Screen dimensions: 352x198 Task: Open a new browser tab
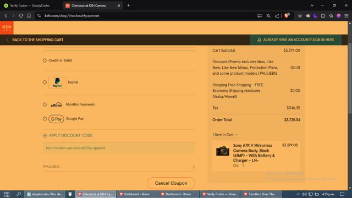pyautogui.click(x=128, y=5)
